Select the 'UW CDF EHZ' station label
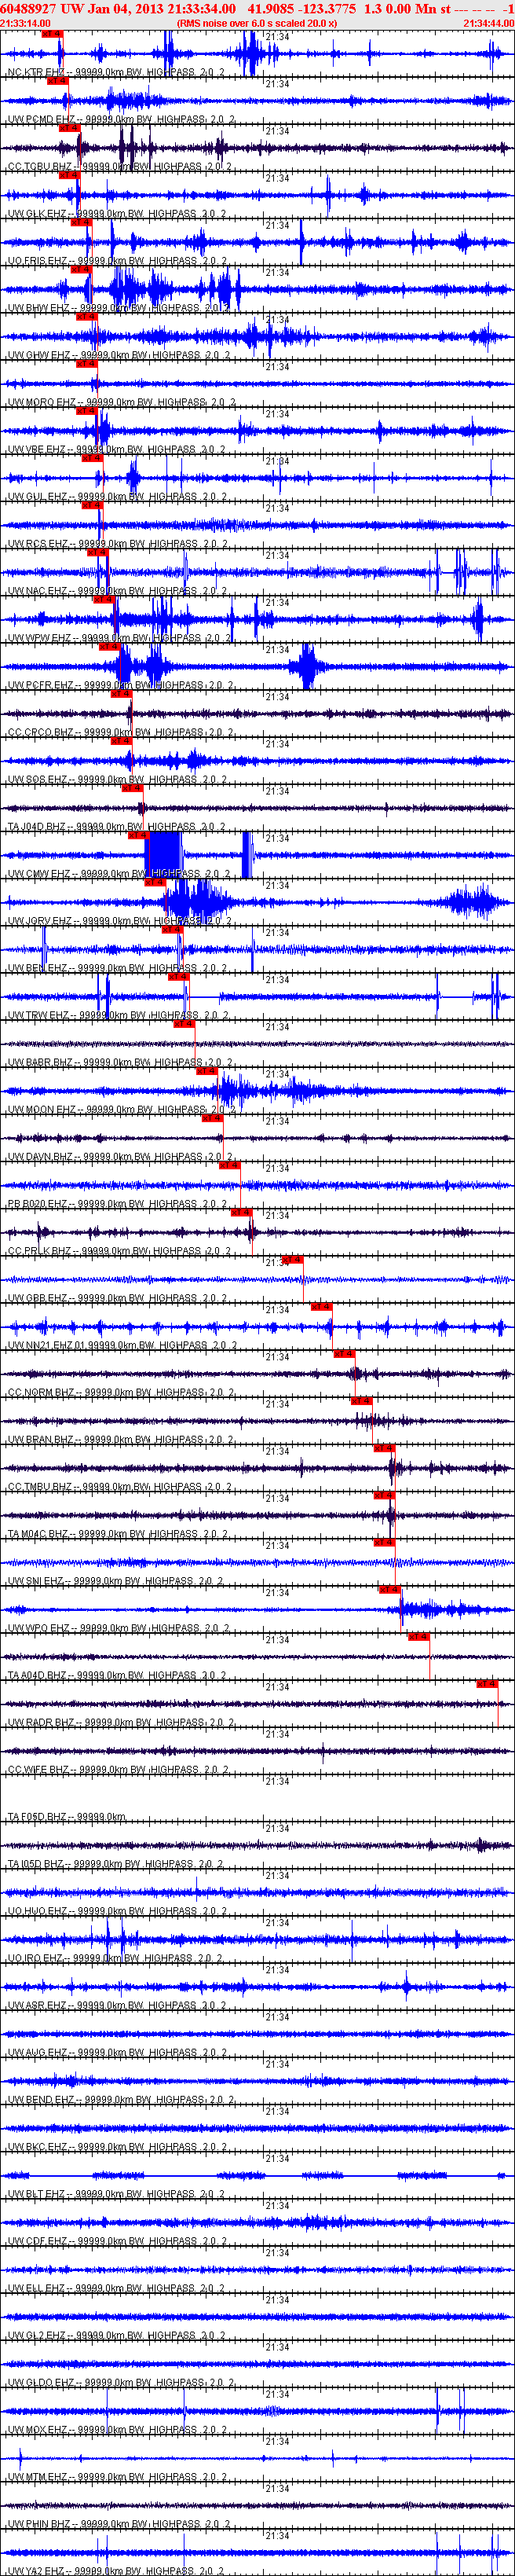This screenshot has height=2576, width=515. pos(37,2240)
